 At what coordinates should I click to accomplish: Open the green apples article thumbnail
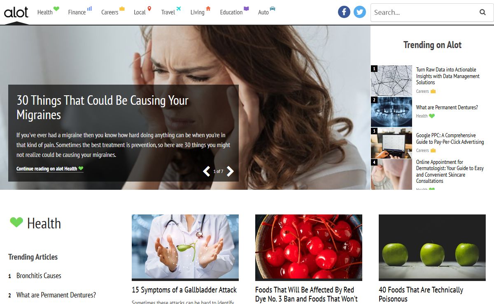click(432, 247)
